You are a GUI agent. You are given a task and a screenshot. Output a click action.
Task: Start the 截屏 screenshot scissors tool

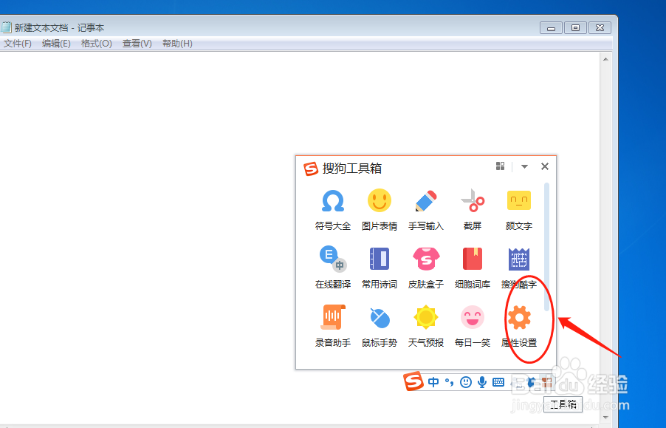pos(473,210)
